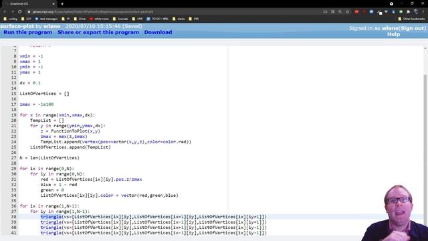The width and height of the screenshot is (428, 241).
Task: Click line 27 N = len(ListOfVertices)
Action: tap(49, 158)
